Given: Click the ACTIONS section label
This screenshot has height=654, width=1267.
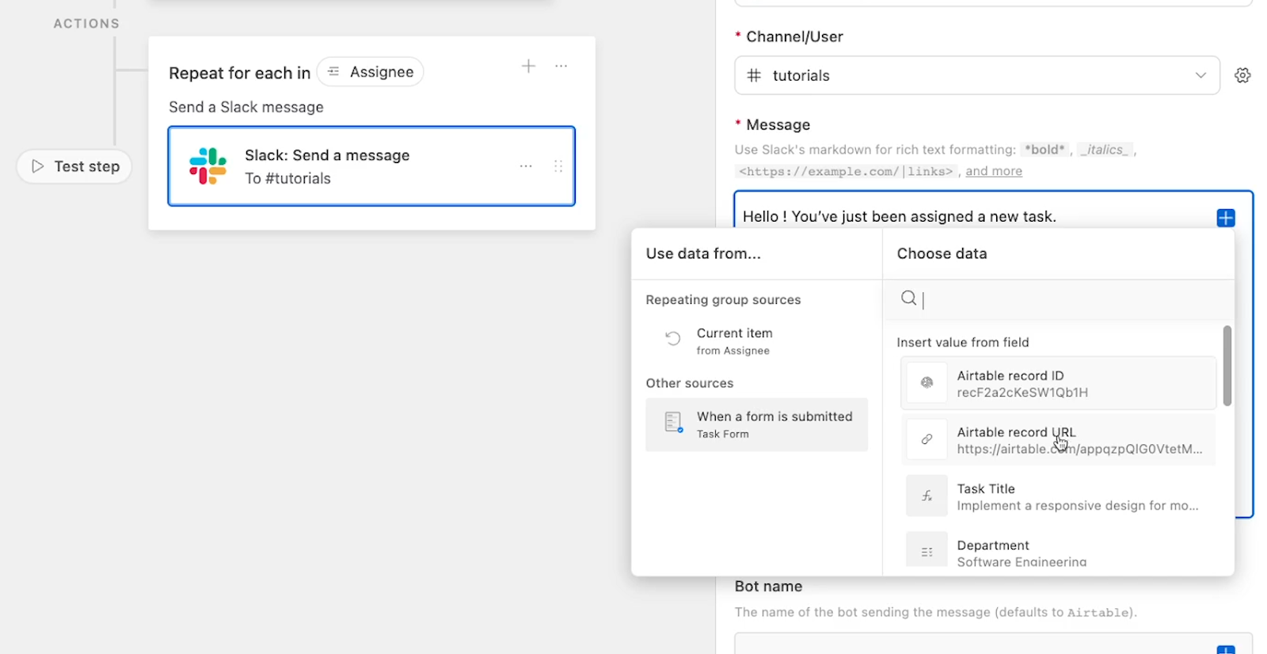Looking at the screenshot, I should coord(87,24).
